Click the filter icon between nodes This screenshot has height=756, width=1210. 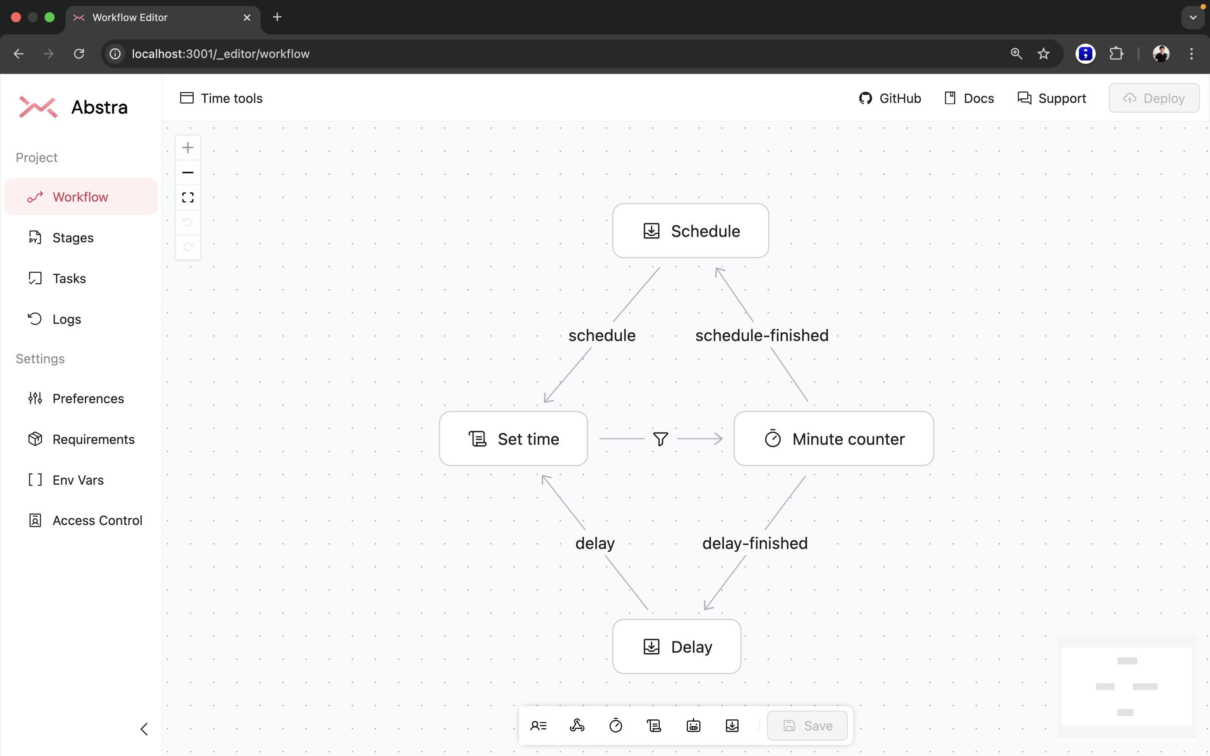[660, 439]
